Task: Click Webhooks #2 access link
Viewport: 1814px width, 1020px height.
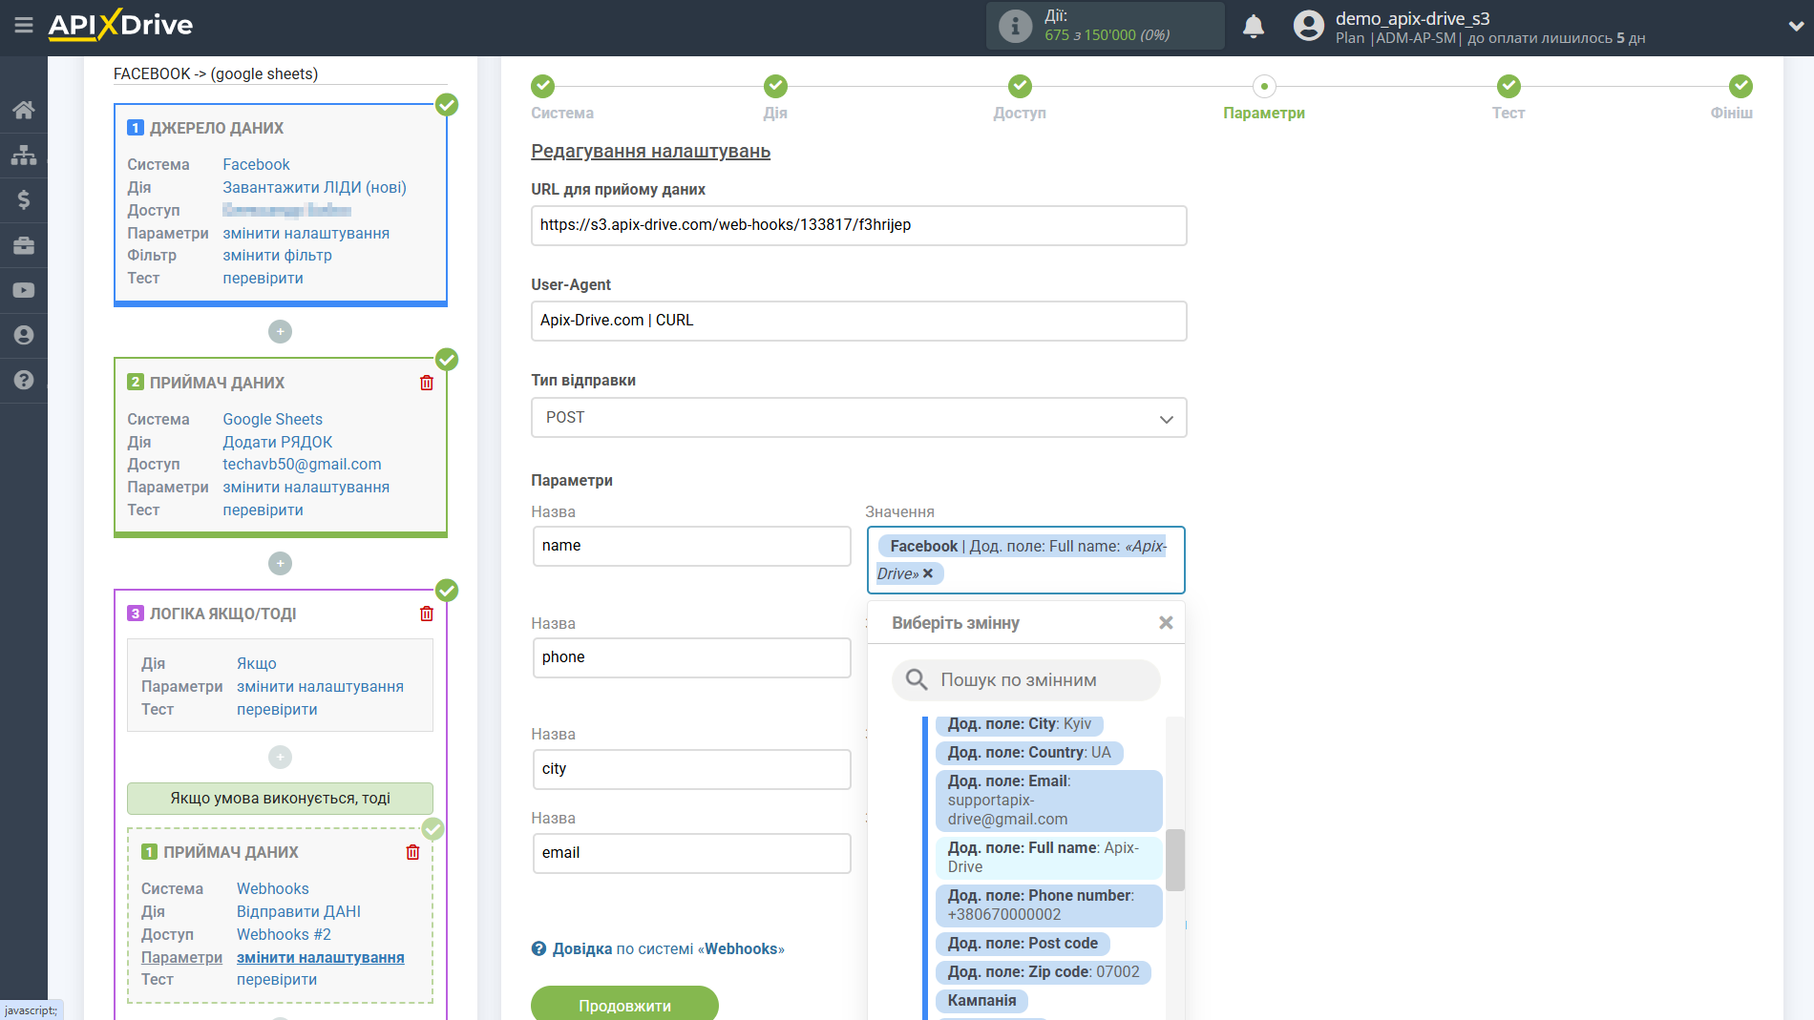Action: [x=284, y=935]
